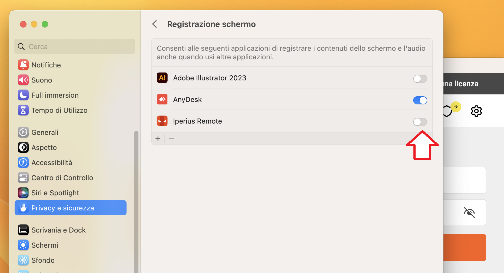Open Suono settings in sidebar
Image resolution: width=504 pixels, height=273 pixels.
pyautogui.click(x=71, y=80)
